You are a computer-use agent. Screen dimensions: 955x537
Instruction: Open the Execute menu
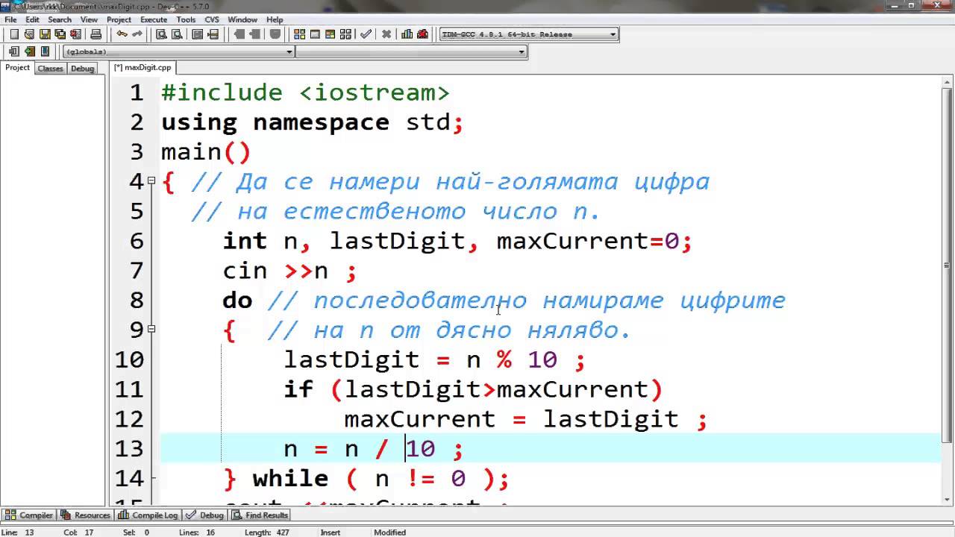click(x=154, y=19)
